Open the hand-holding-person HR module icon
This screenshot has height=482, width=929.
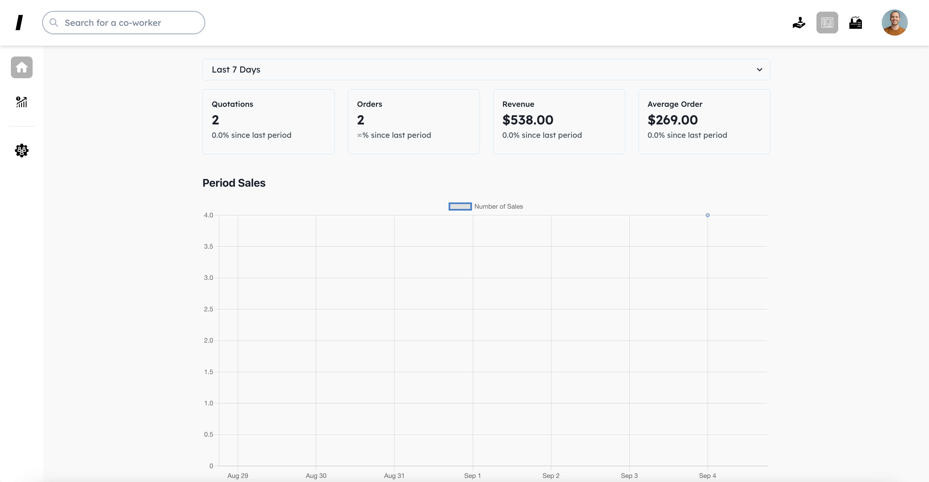point(799,23)
